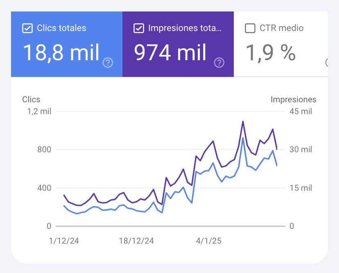Click the 1,9 % average CTR value

[x=270, y=52]
